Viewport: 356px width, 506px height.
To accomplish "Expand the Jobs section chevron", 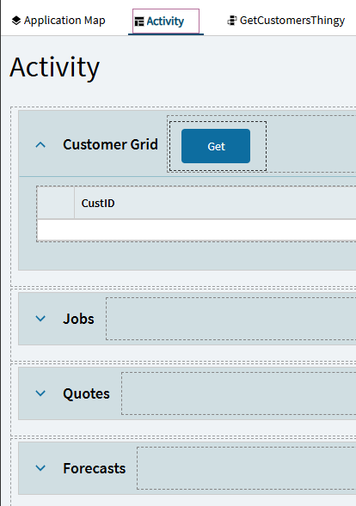I will (40, 319).
